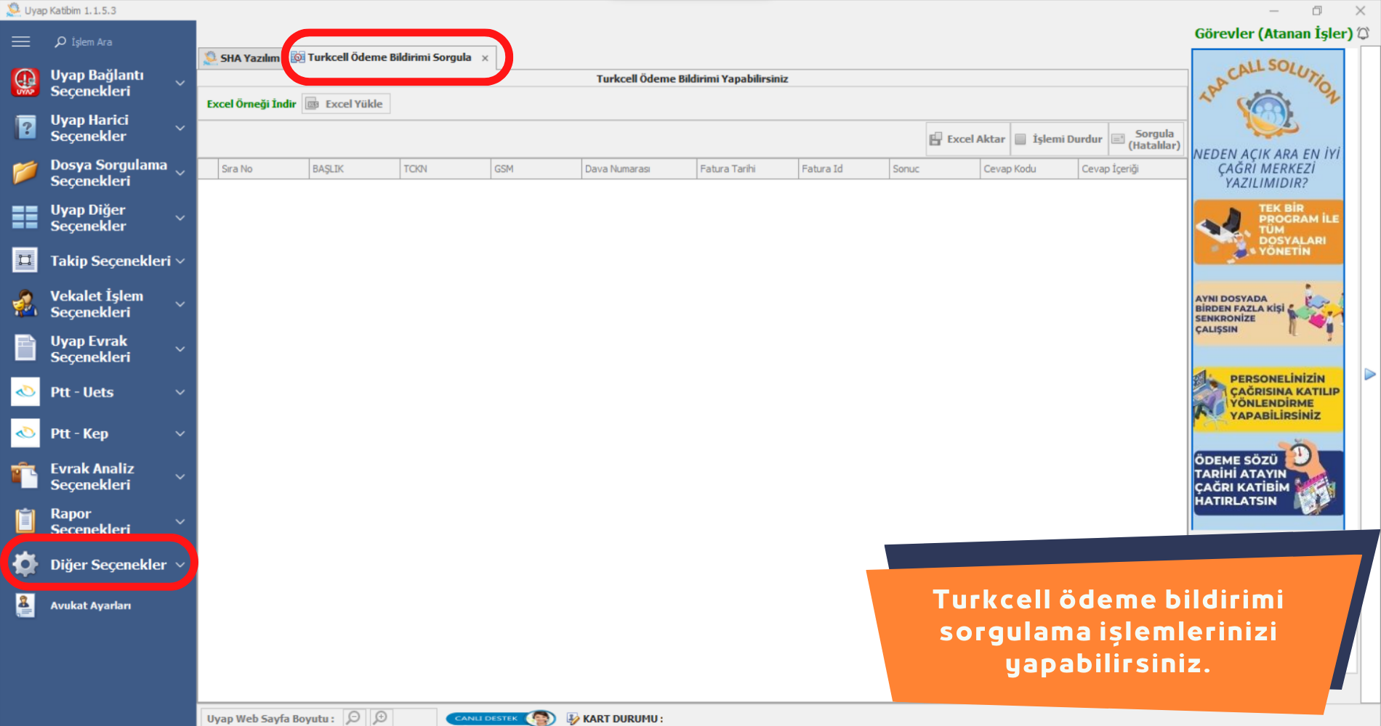Screen dimensions: 1381x726
Task: Click the Uyap Harici Seçenekler question icon
Action: (x=25, y=128)
